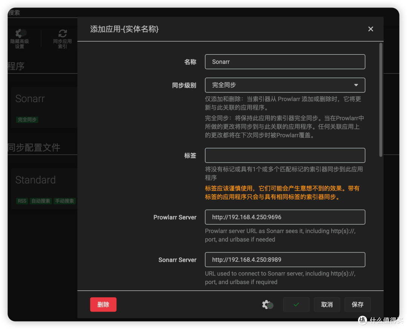Click the Prowlarr Server field label
This screenshot has height=329, width=407.
(x=175, y=217)
